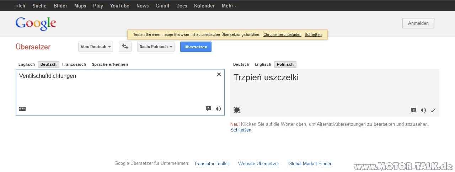The image size is (455, 172).
Task: Listen to the German source text
Action: point(218,109)
